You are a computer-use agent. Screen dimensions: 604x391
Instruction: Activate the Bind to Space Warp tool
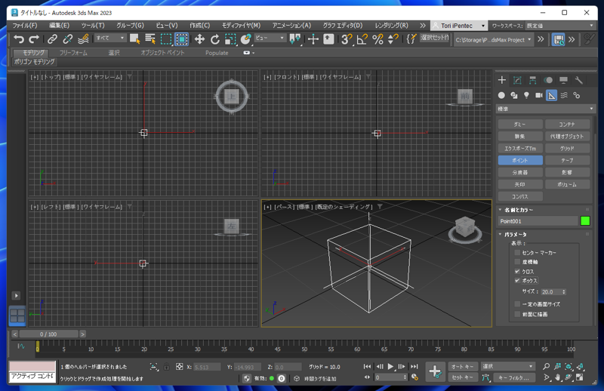[x=83, y=39]
